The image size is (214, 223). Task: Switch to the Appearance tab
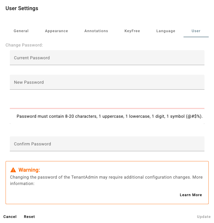pos(56,31)
